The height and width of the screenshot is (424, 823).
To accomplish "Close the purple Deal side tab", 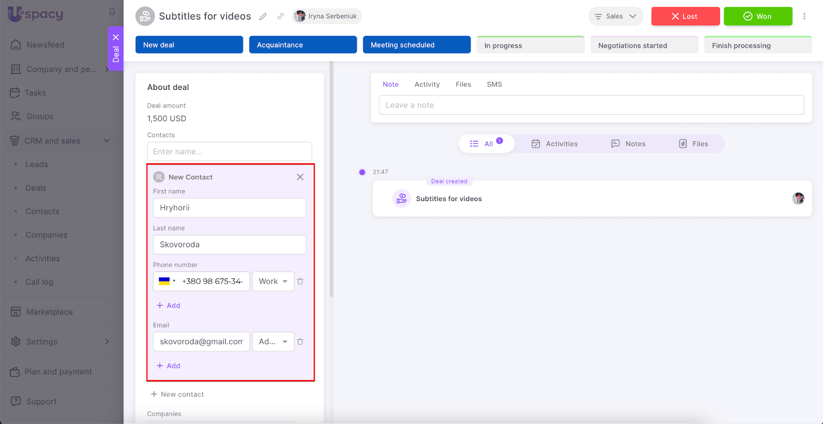I will pyautogui.click(x=116, y=37).
